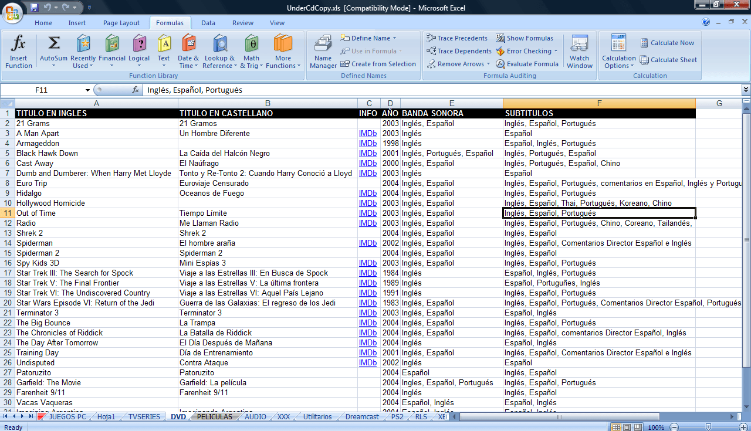
Task: Open the Watch Window
Action: point(579,52)
